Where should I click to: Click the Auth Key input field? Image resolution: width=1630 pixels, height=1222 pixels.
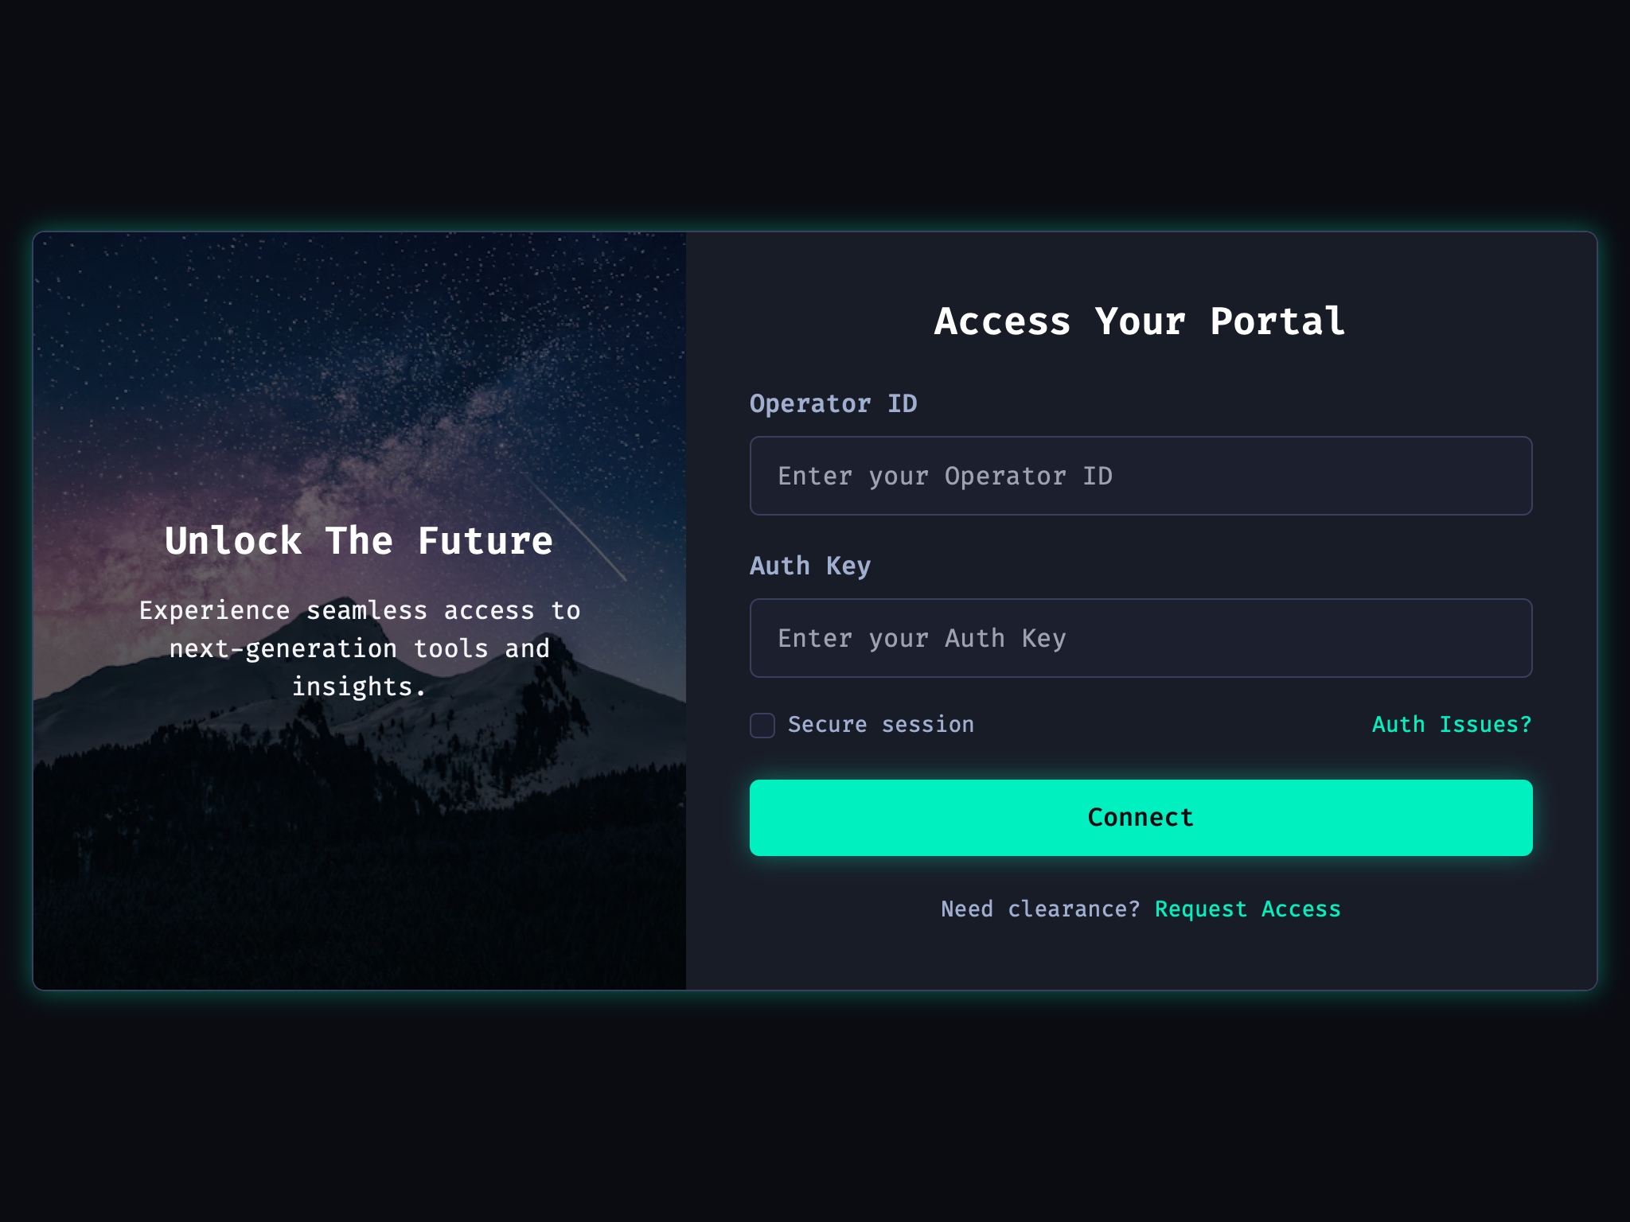click(1140, 638)
